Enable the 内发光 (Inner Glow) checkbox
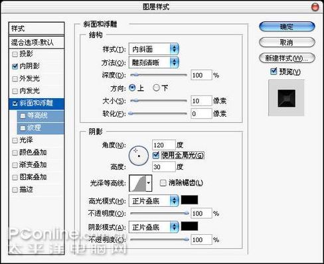The image size is (324, 264). [15, 91]
